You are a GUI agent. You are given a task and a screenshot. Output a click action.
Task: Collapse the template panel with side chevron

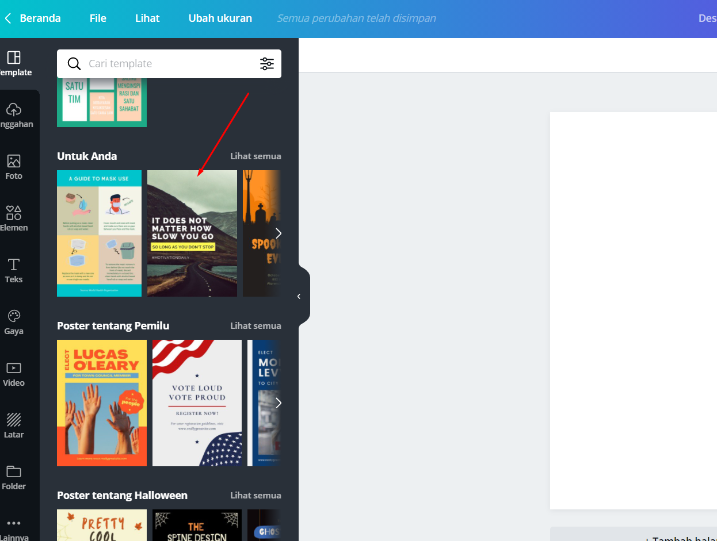(x=299, y=296)
